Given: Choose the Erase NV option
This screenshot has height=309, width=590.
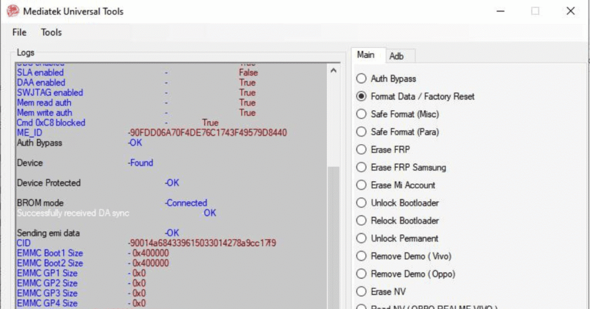Looking at the screenshot, I should click(381, 291).
